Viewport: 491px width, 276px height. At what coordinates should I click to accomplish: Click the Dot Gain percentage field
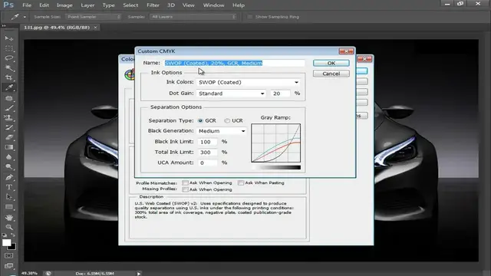click(x=281, y=94)
